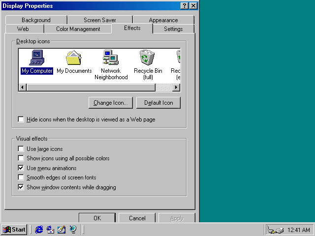Switch to the Color Management tab
This screenshot has width=315, height=236.
pos(78,29)
